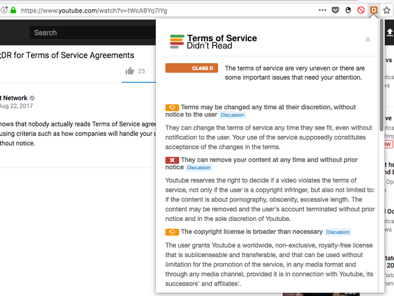
Task: Open the site information icon
Action: click(x=5, y=10)
